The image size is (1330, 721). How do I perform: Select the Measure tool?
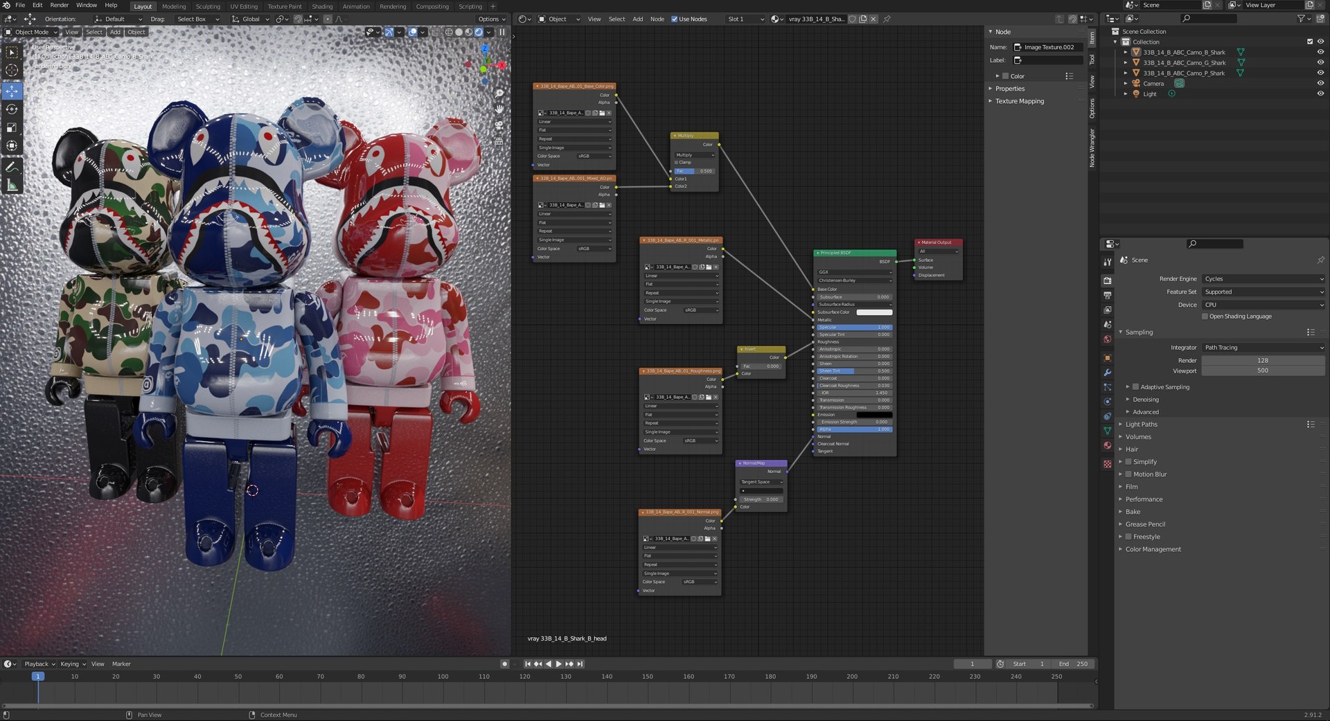[x=12, y=185]
